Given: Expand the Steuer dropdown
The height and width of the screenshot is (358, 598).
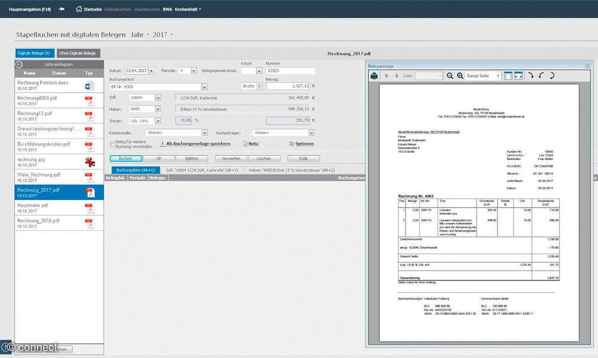Looking at the screenshot, I should coord(158,121).
